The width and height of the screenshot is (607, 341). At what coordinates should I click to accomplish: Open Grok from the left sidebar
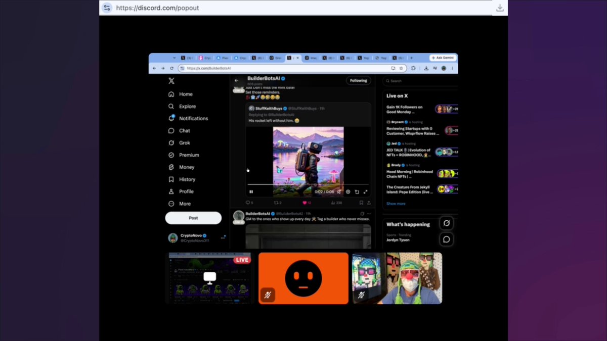coord(179,142)
